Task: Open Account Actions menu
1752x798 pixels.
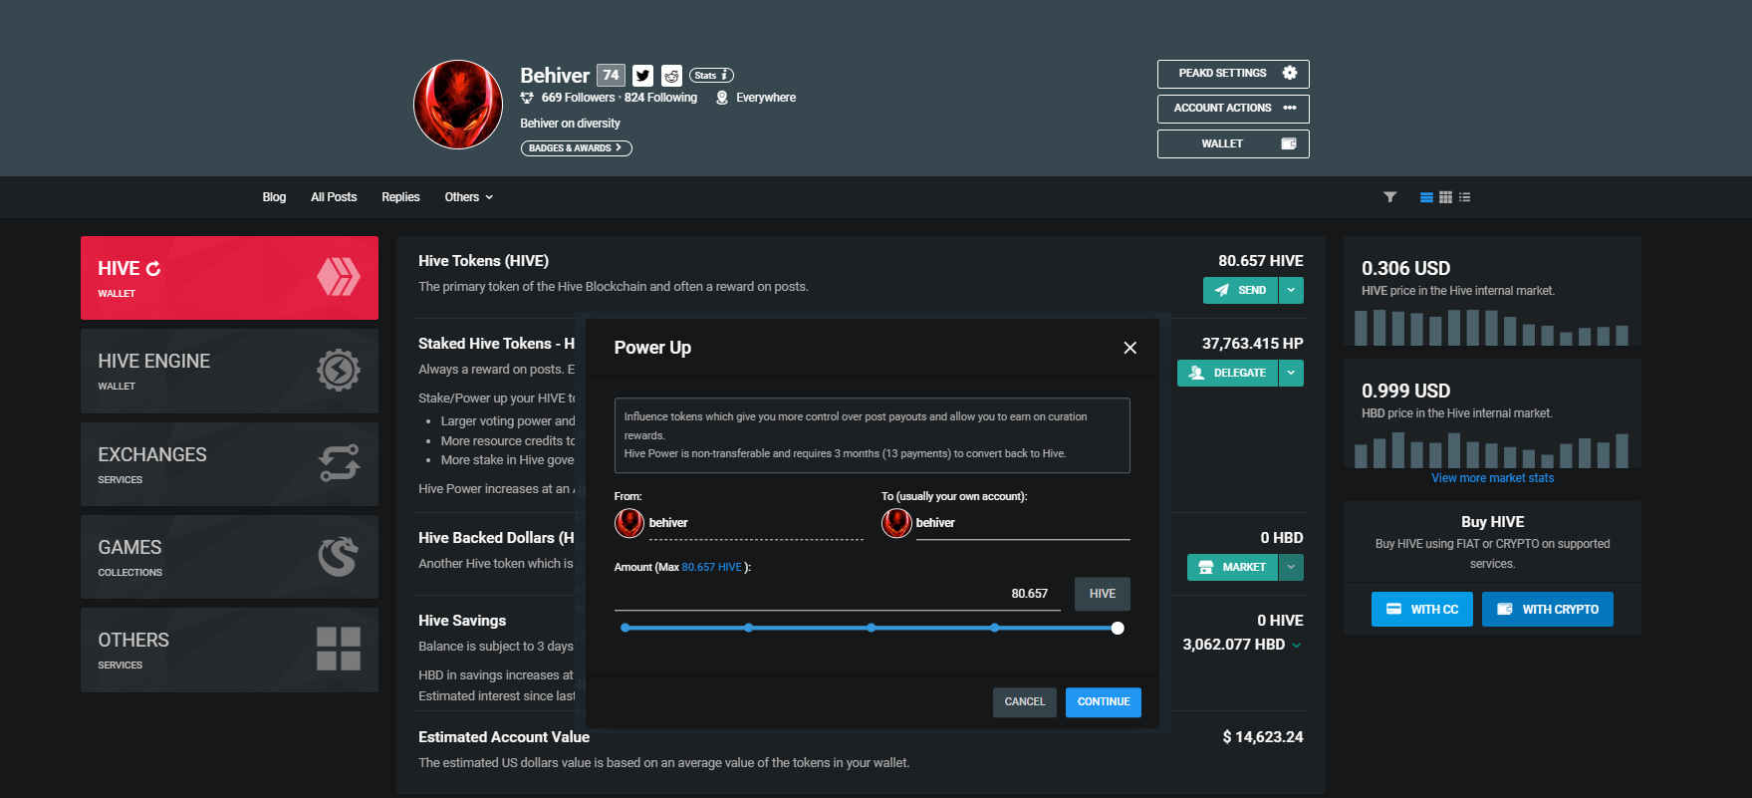Action: point(1233,109)
